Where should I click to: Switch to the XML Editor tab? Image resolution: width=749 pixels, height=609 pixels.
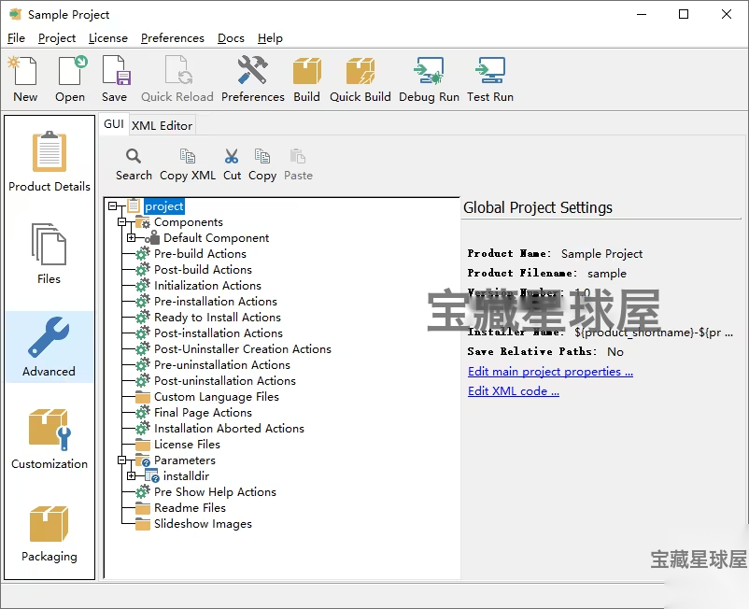pos(162,125)
